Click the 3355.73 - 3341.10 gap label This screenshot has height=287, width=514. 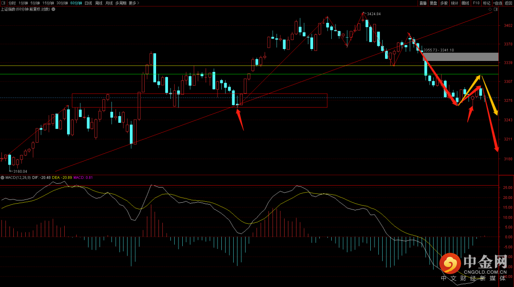(x=439, y=50)
